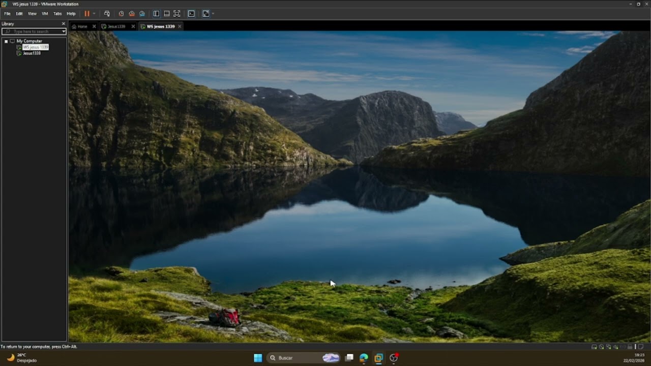Click the Send Ctrl+Alt+Del toolbar icon

[x=107, y=14]
